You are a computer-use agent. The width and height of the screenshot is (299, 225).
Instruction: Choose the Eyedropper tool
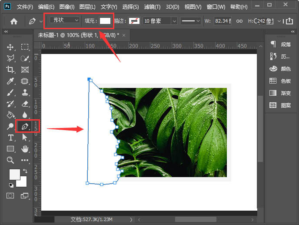(x=11, y=81)
